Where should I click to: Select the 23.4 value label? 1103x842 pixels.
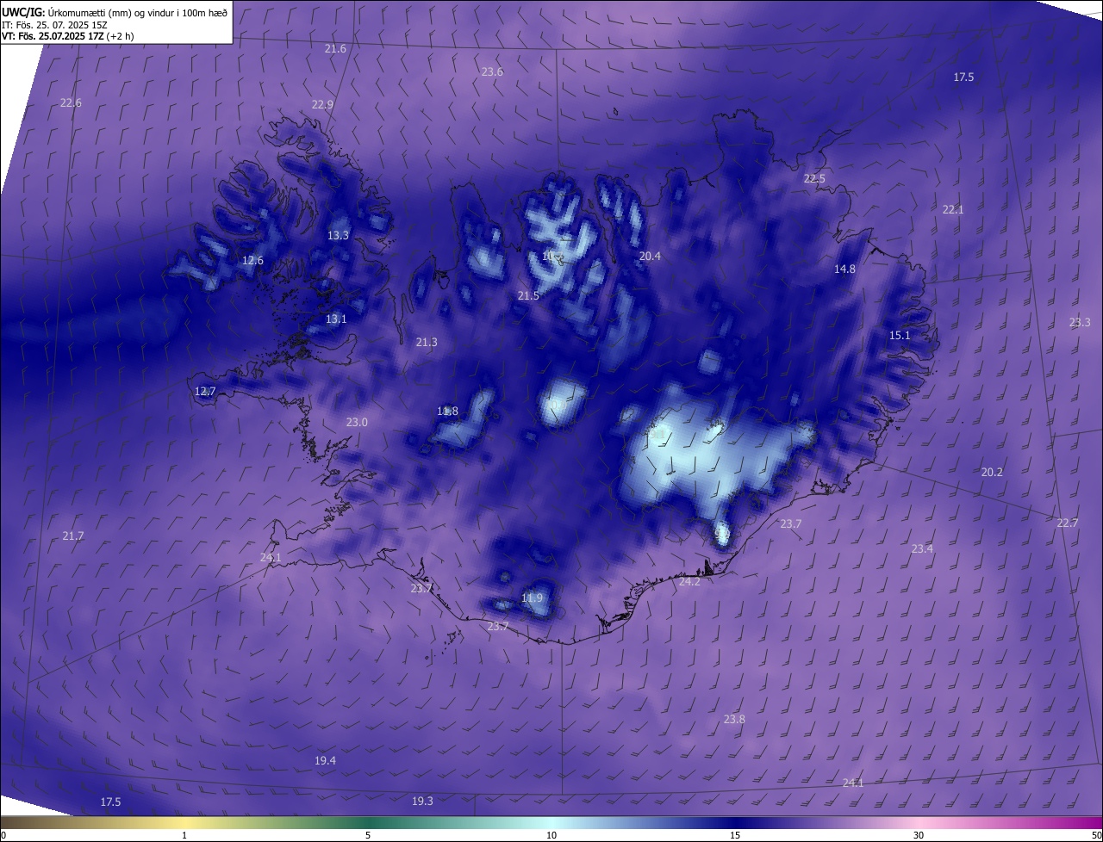pyautogui.click(x=922, y=549)
